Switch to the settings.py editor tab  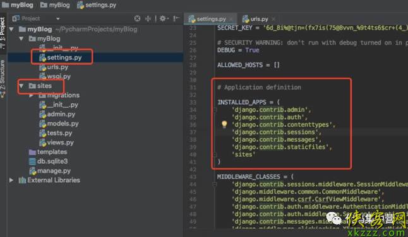(211, 19)
